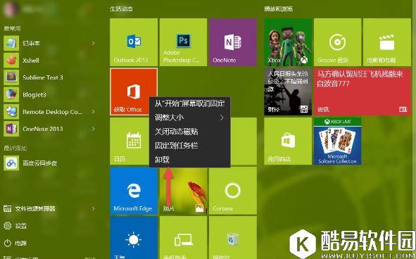Click the user account avatar
416x259 pixels.
tap(10, 8)
